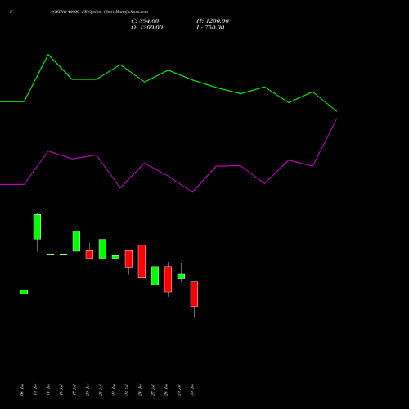
Task: Click the 24 Jul date label
Action: point(140,389)
